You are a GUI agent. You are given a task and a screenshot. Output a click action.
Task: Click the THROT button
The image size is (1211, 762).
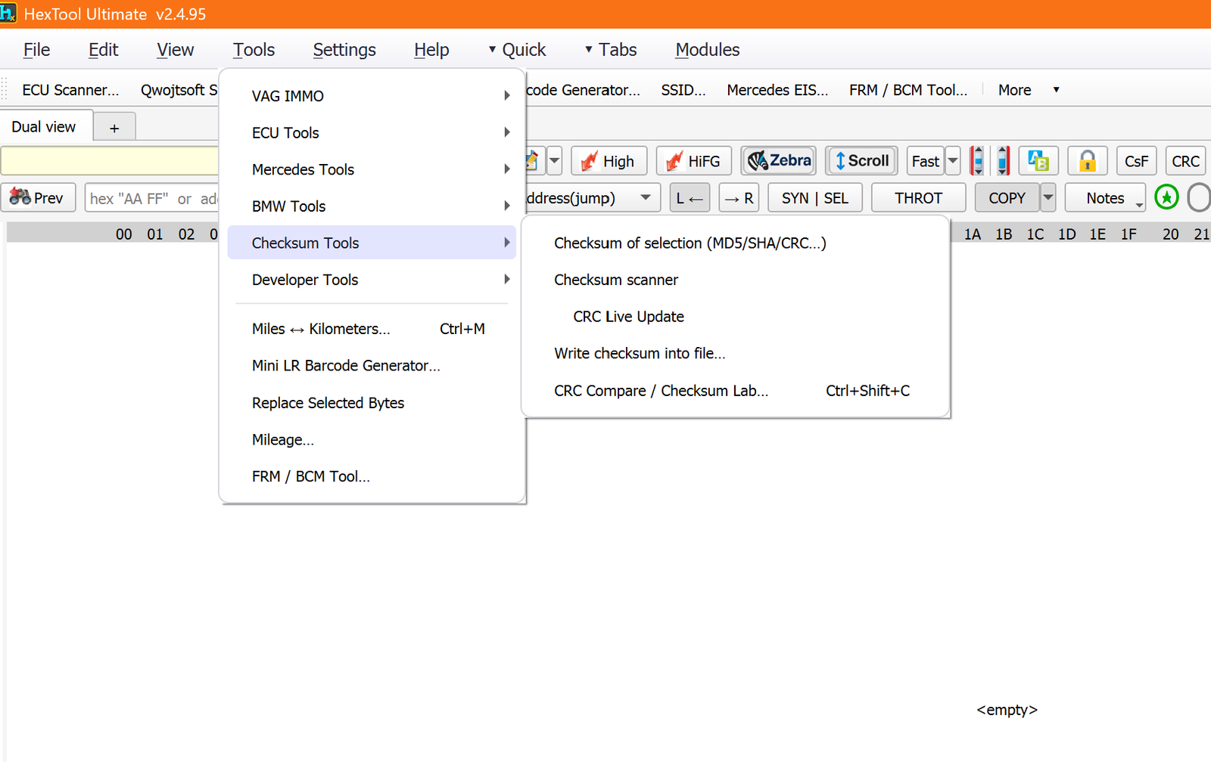click(918, 198)
